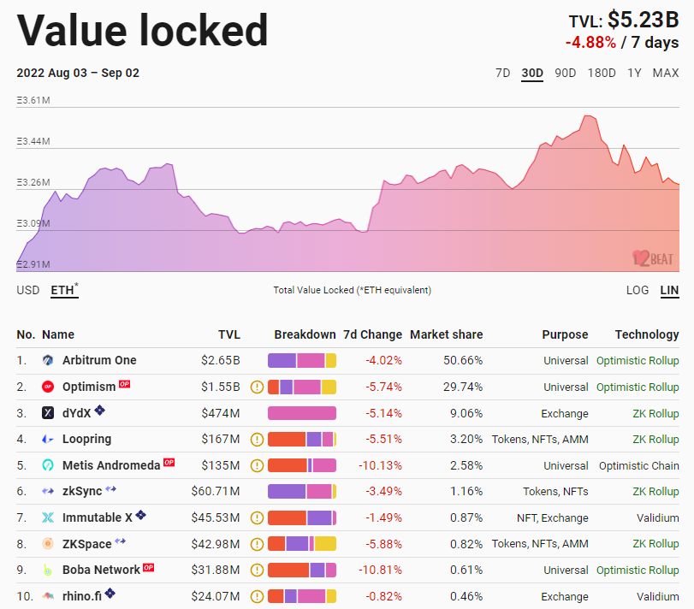Click warning icon in Optimism row
This screenshot has height=609, width=694.
point(257,387)
